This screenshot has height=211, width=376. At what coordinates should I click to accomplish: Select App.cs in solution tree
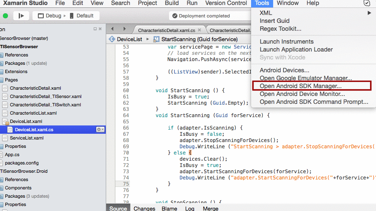click(x=12, y=155)
